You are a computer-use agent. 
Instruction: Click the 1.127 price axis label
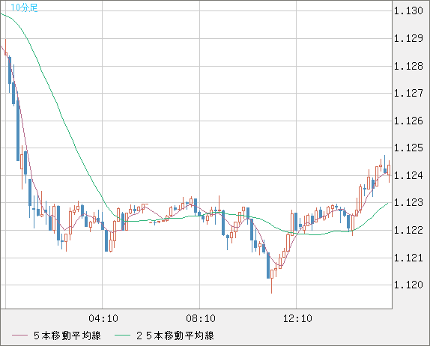tap(408, 93)
